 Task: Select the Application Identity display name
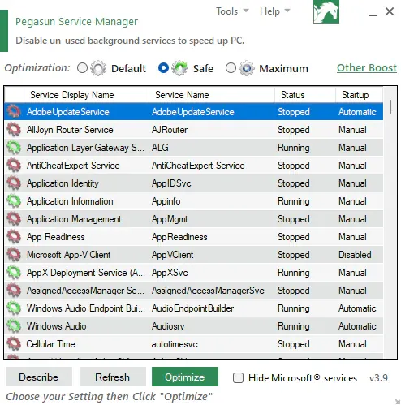click(x=63, y=183)
